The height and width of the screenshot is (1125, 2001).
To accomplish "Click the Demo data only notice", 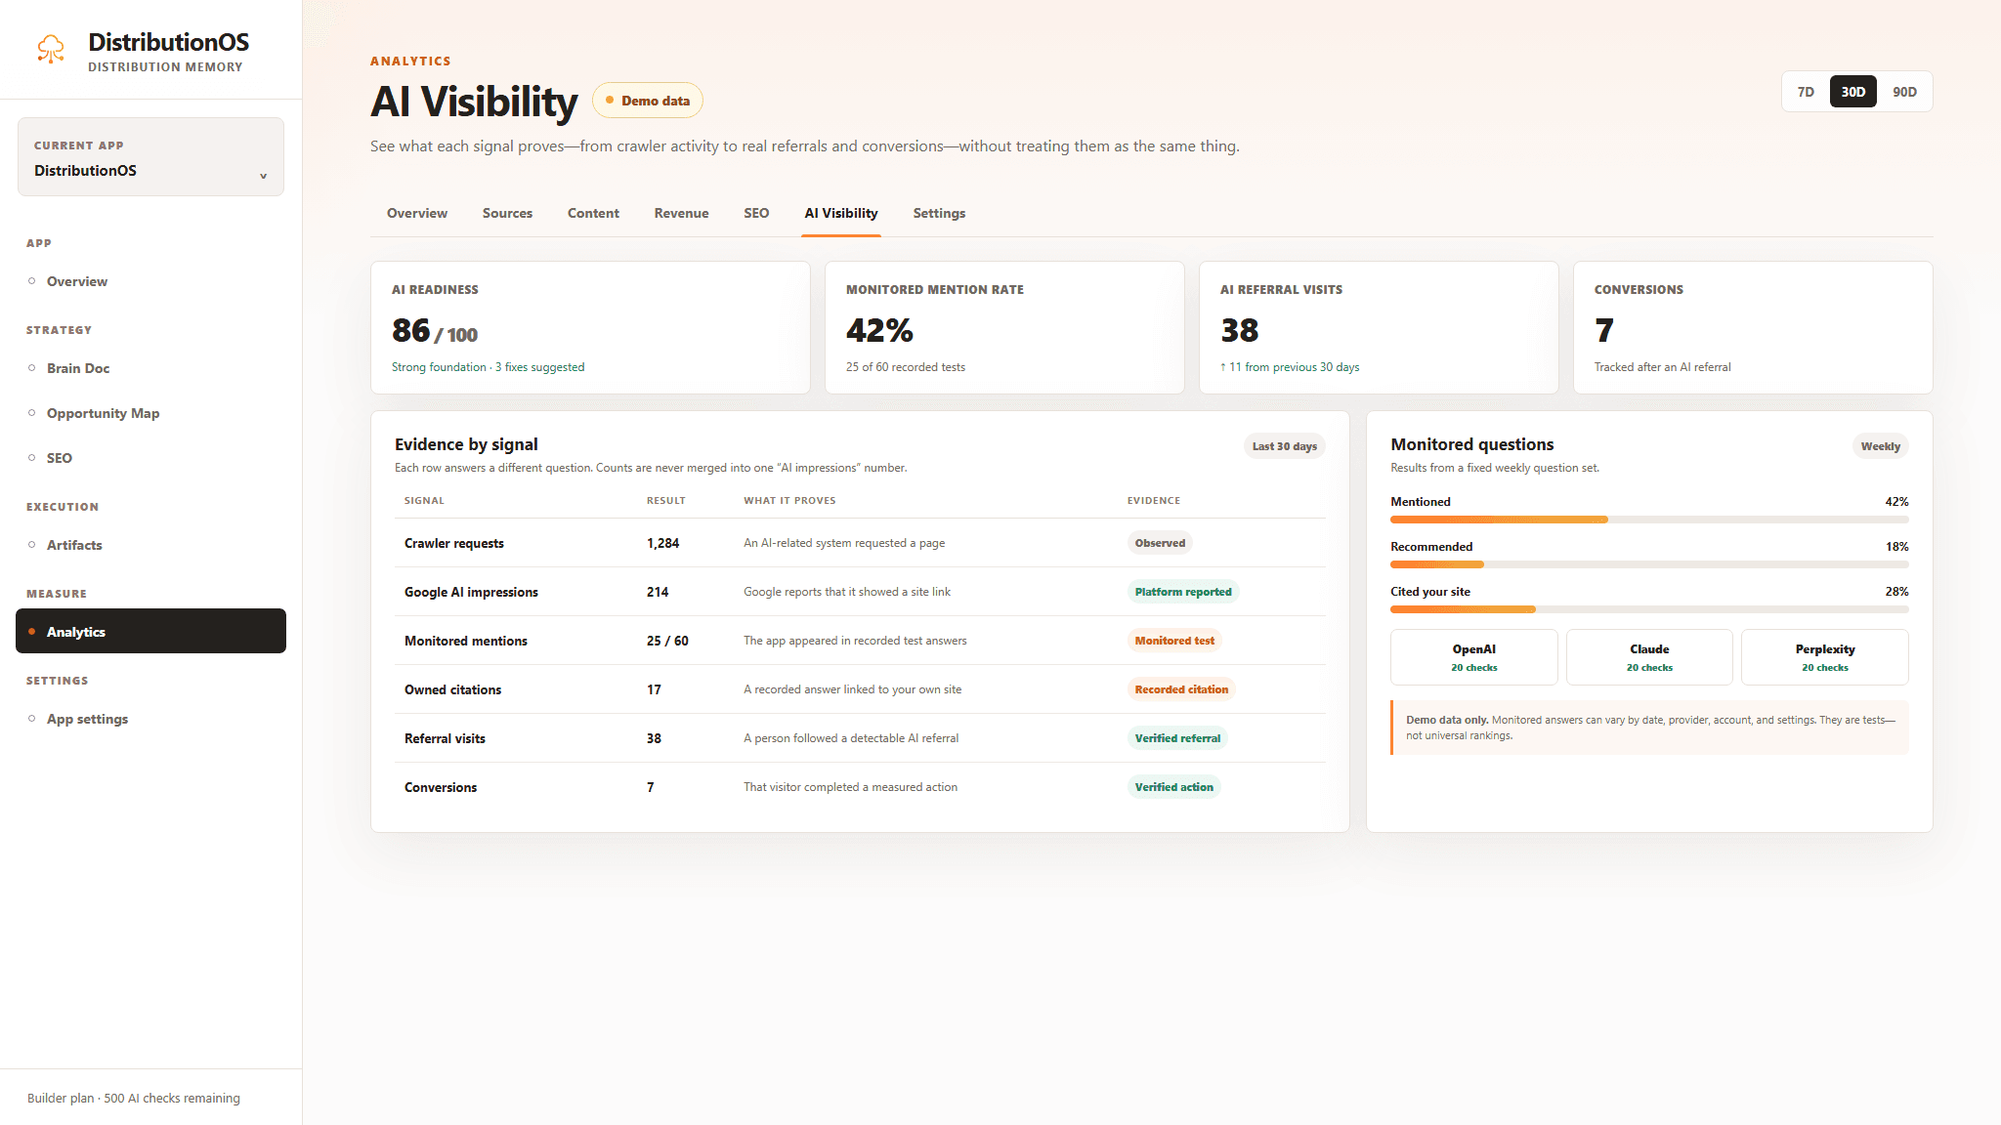I will pos(1649,728).
